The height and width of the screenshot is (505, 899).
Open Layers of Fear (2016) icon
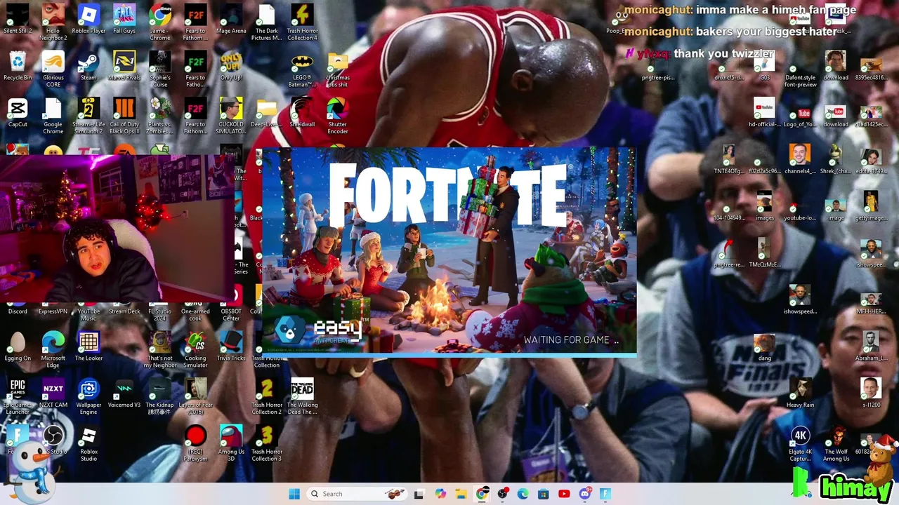coord(195,396)
